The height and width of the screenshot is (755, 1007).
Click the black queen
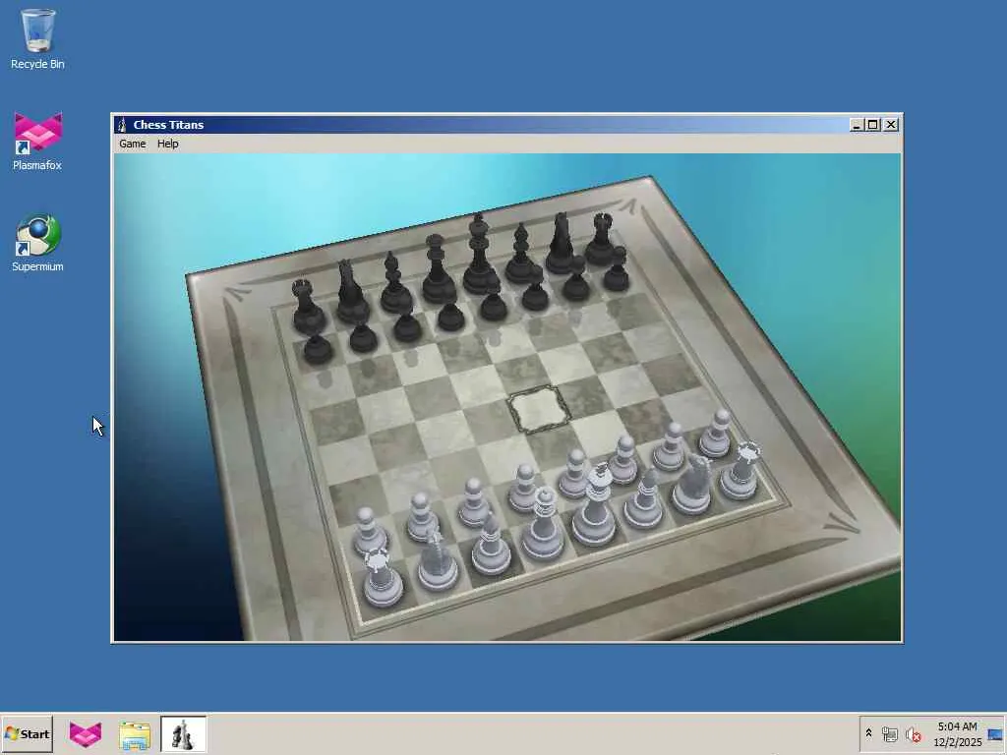(439, 271)
